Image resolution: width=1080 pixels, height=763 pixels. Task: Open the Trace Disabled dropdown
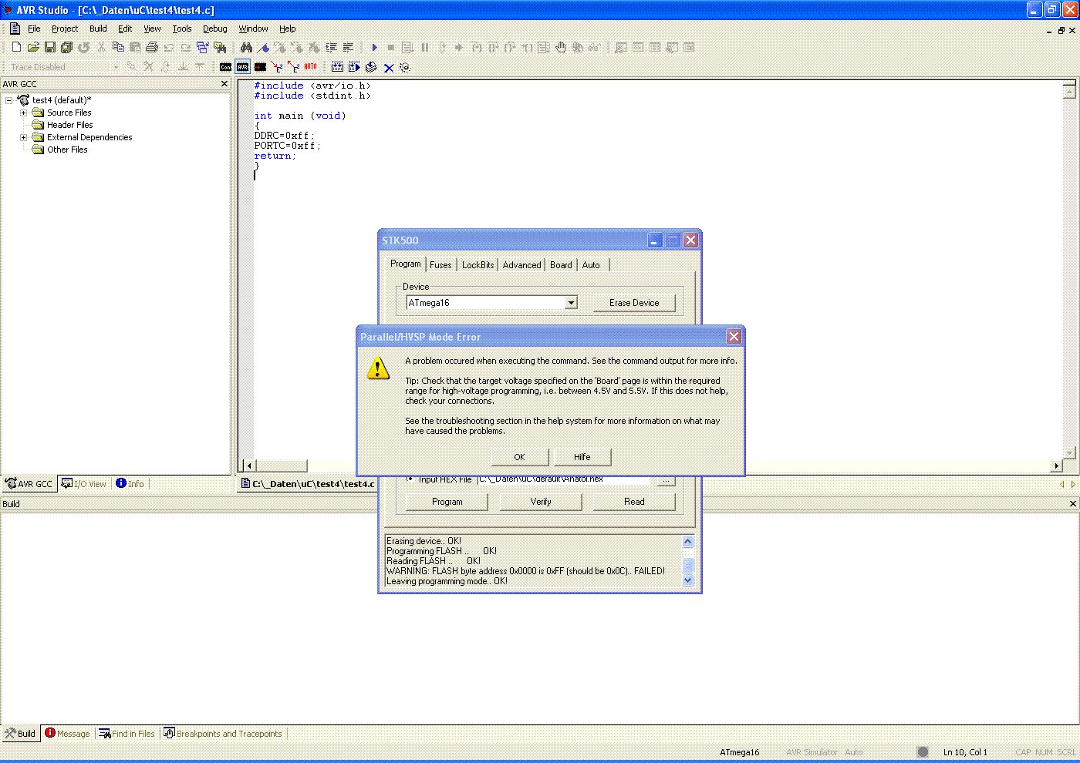coord(116,67)
